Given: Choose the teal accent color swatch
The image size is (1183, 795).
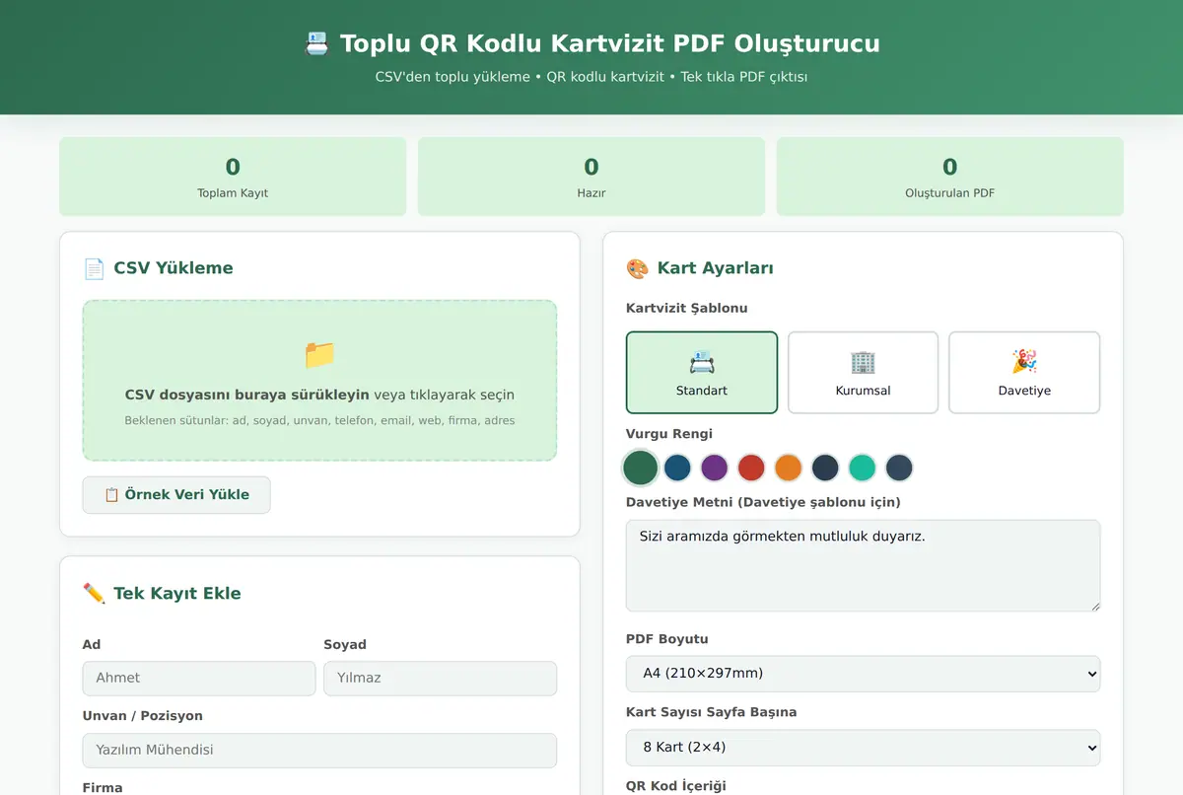Looking at the screenshot, I should coord(862,468).
